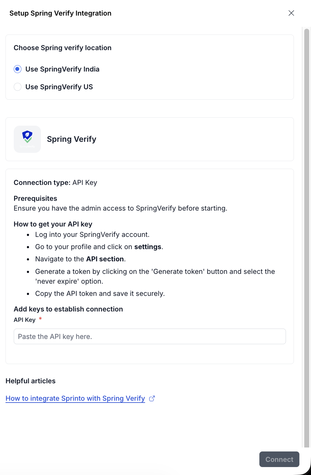Click the external link icon beside the article
This screenshot has width=311, height=475.
[x=152, y=398]
